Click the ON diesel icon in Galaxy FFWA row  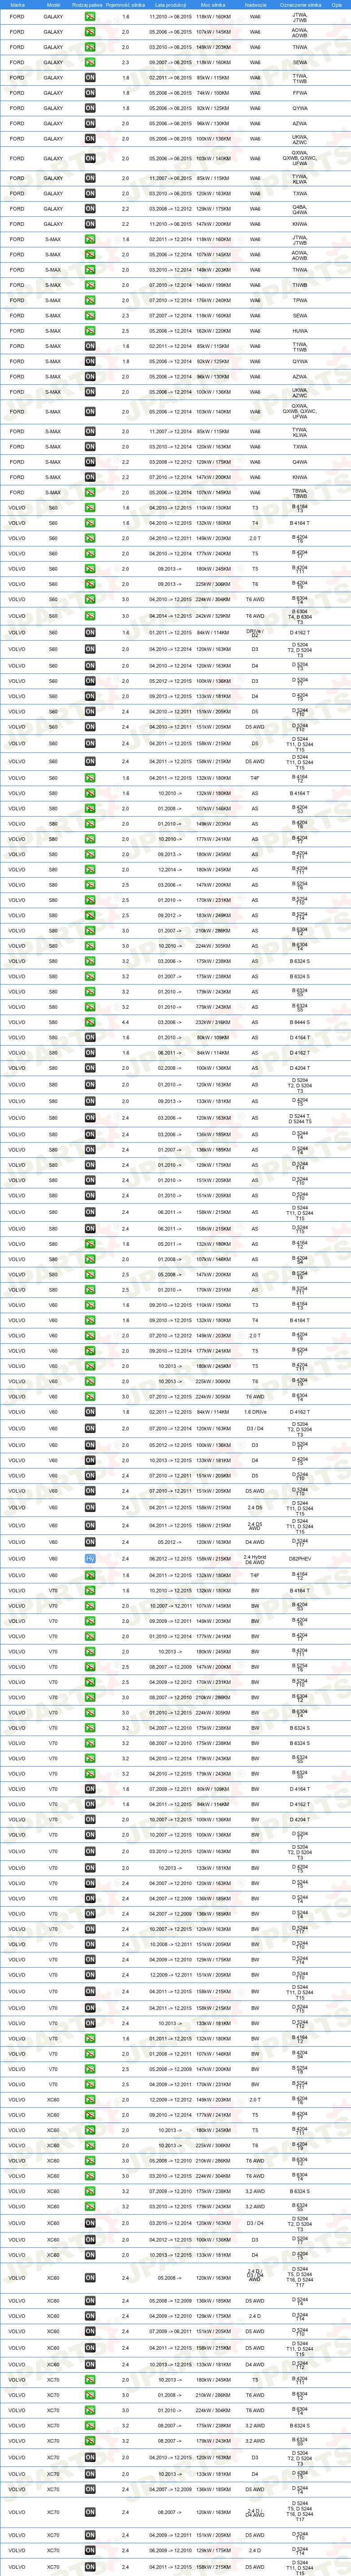(x=90, y=93)
